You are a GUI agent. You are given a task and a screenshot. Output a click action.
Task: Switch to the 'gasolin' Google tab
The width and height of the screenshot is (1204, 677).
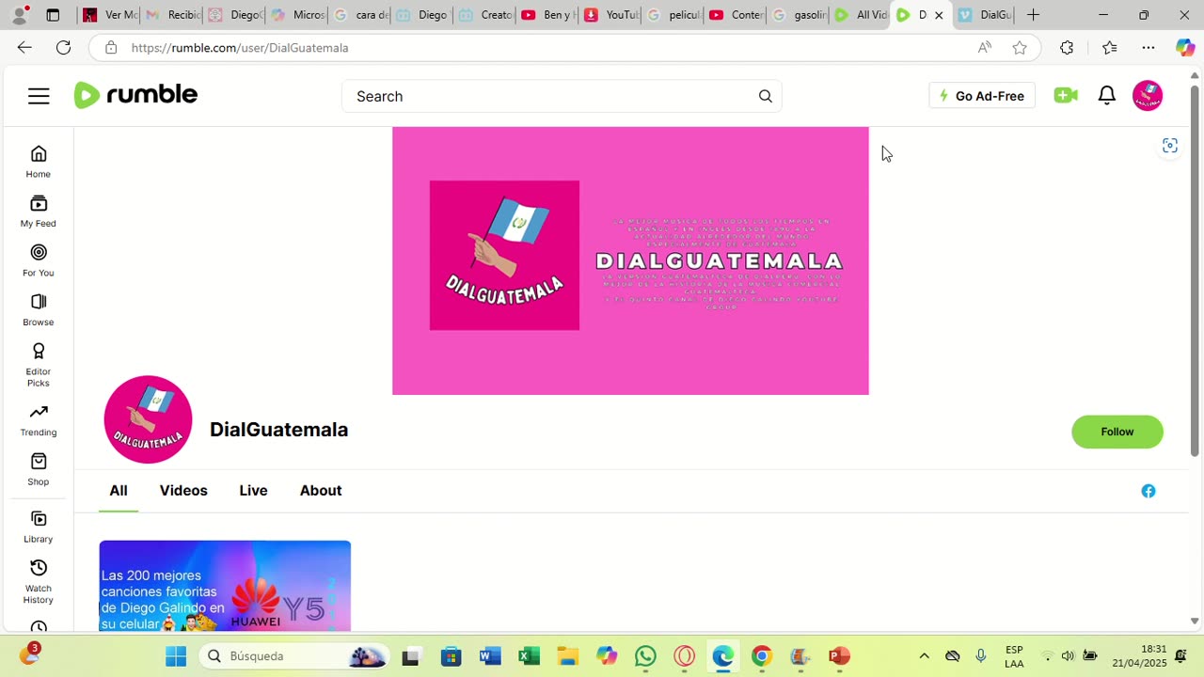pyautogui.click(x=798, y=15)
